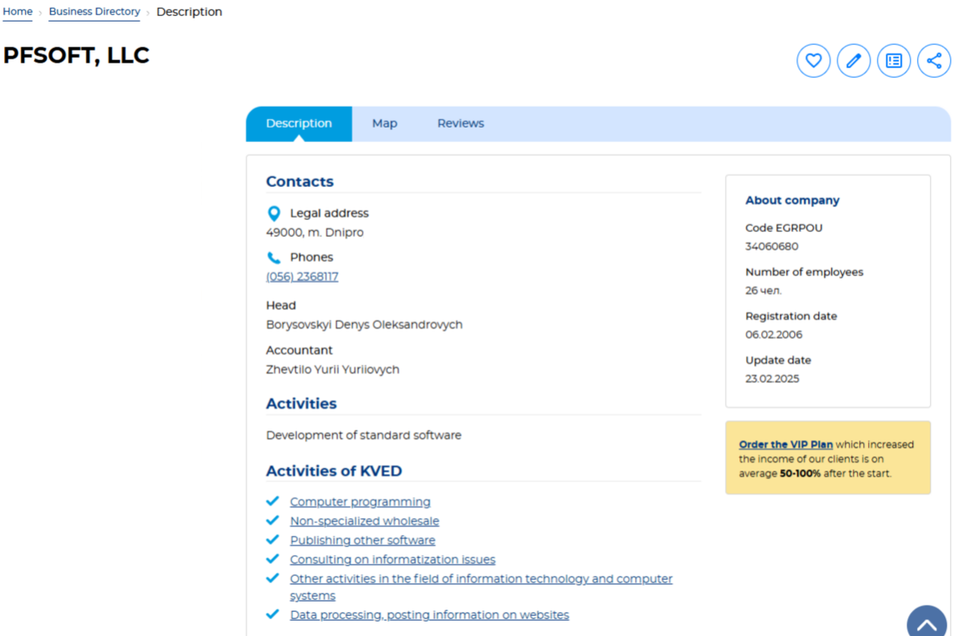This screenshot has width=958, height=636.
Task: Add company to favorites with heart icon
Action: click(813, 60)
